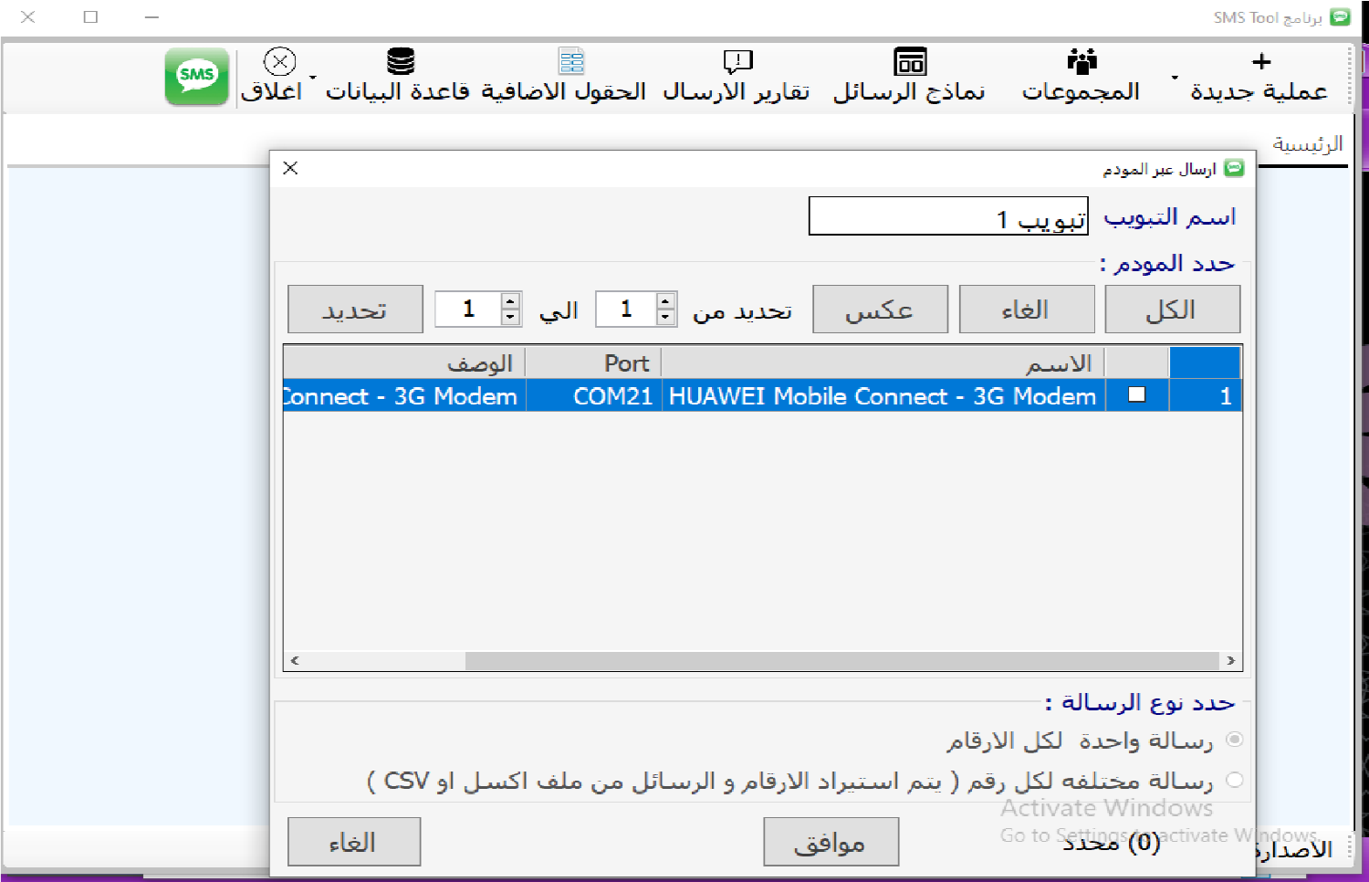Select 'different message per number' CSV radio
1369x882 pixels.
[x=1234, y=781]
